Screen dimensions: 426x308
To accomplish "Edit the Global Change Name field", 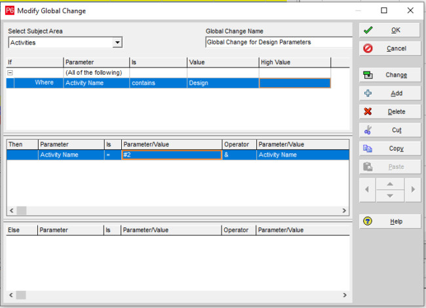I will tap(279, 42).
